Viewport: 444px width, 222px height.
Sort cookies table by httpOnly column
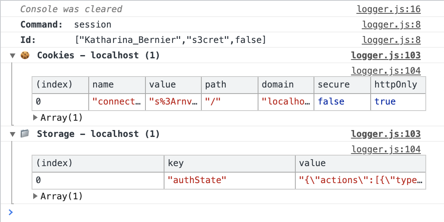(398, 85)
